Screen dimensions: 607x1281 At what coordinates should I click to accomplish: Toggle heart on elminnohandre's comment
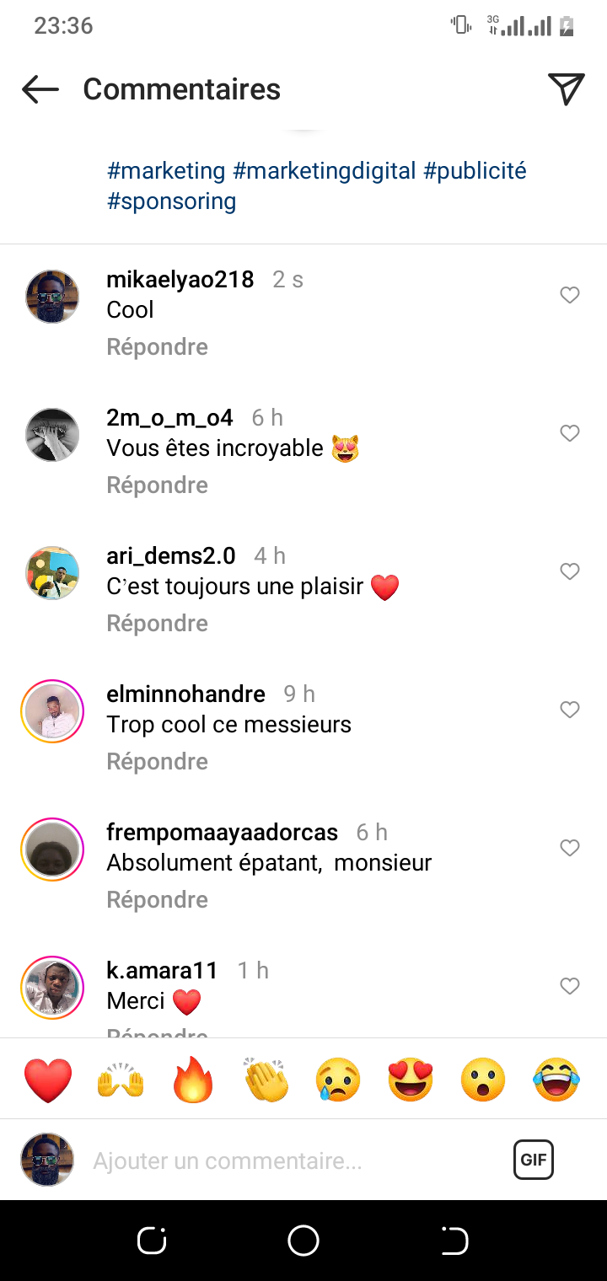coord(570,710)
